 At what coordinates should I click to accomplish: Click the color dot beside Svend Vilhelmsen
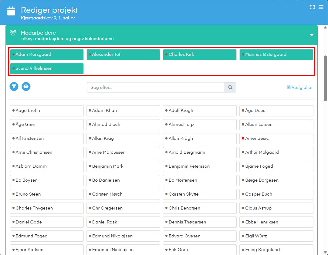click(13, 68)
